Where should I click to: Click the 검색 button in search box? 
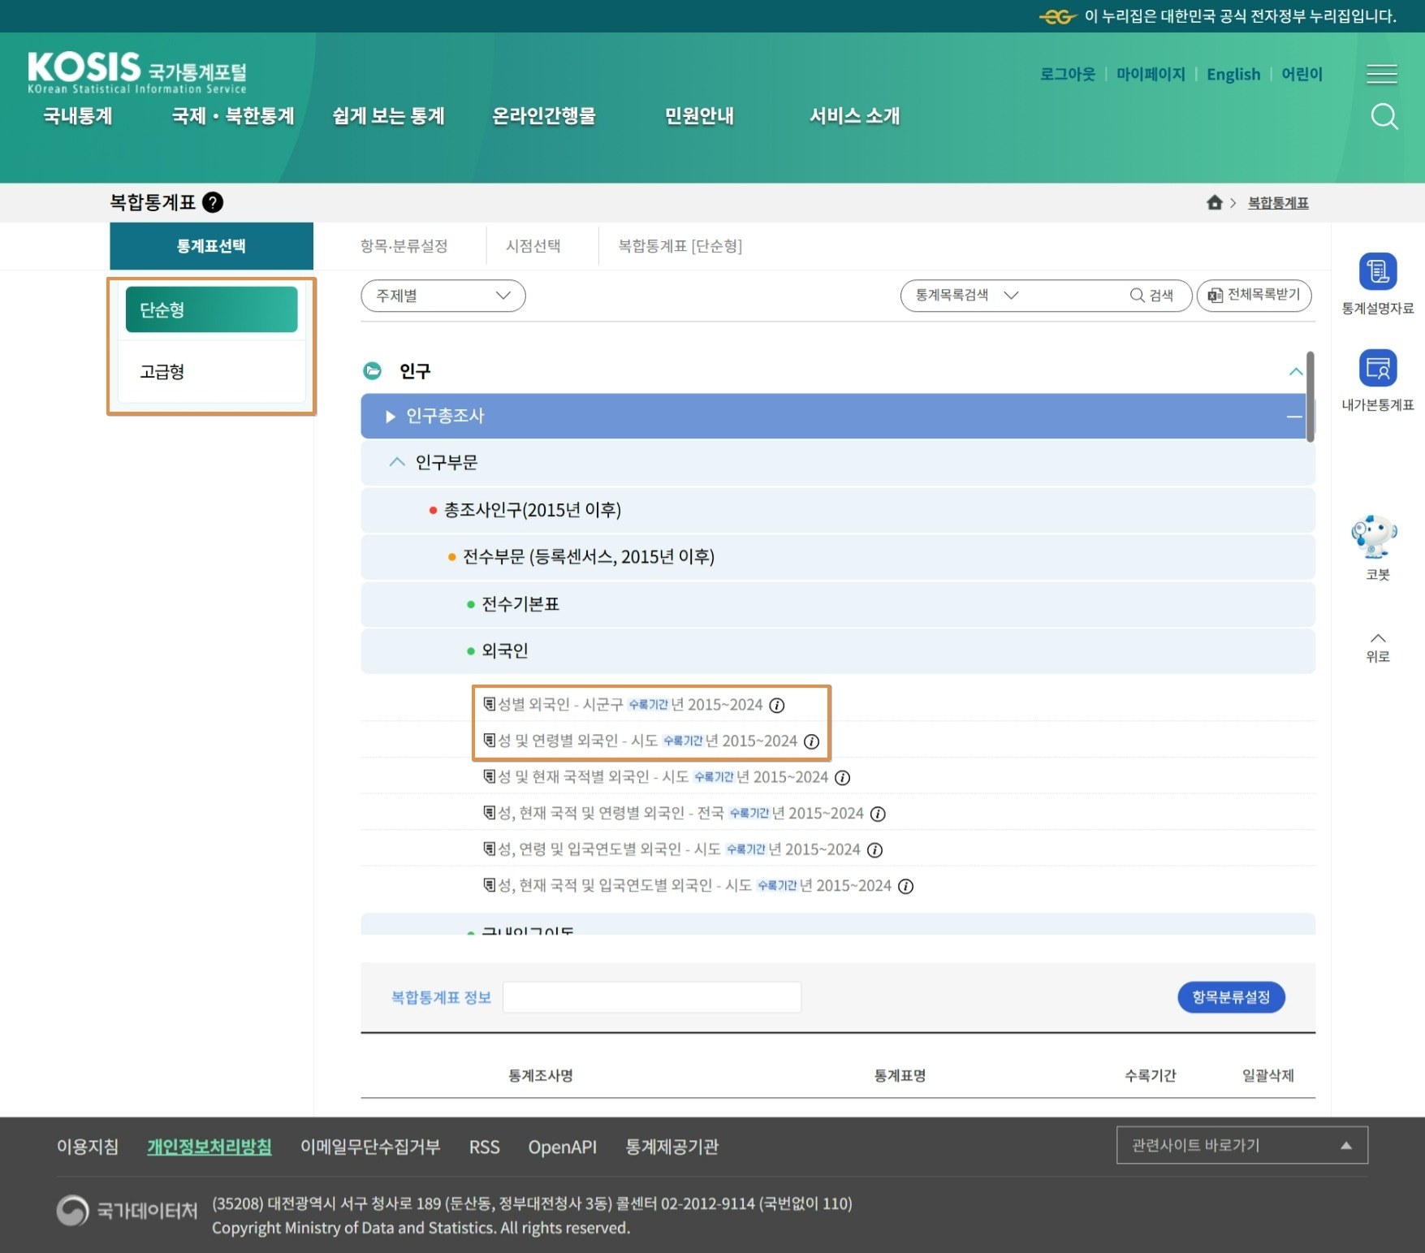tap(1152, 295)
